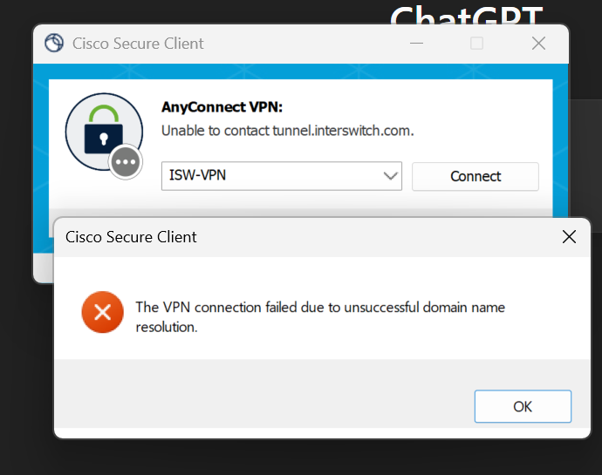Click the AnyConnect VPN heading label
The image size is (602, 475).
point(222,107)
